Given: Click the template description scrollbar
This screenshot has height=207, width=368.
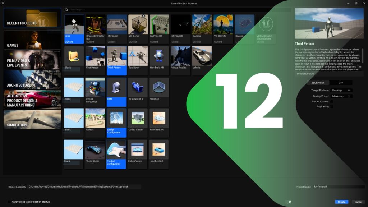Looking at the screenshot, I should tap(363, 56).
